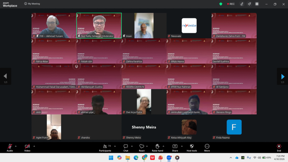Screen dimensions: 288x162
Task: Show hidden system tray icons
Action: (x=231, y=157)
